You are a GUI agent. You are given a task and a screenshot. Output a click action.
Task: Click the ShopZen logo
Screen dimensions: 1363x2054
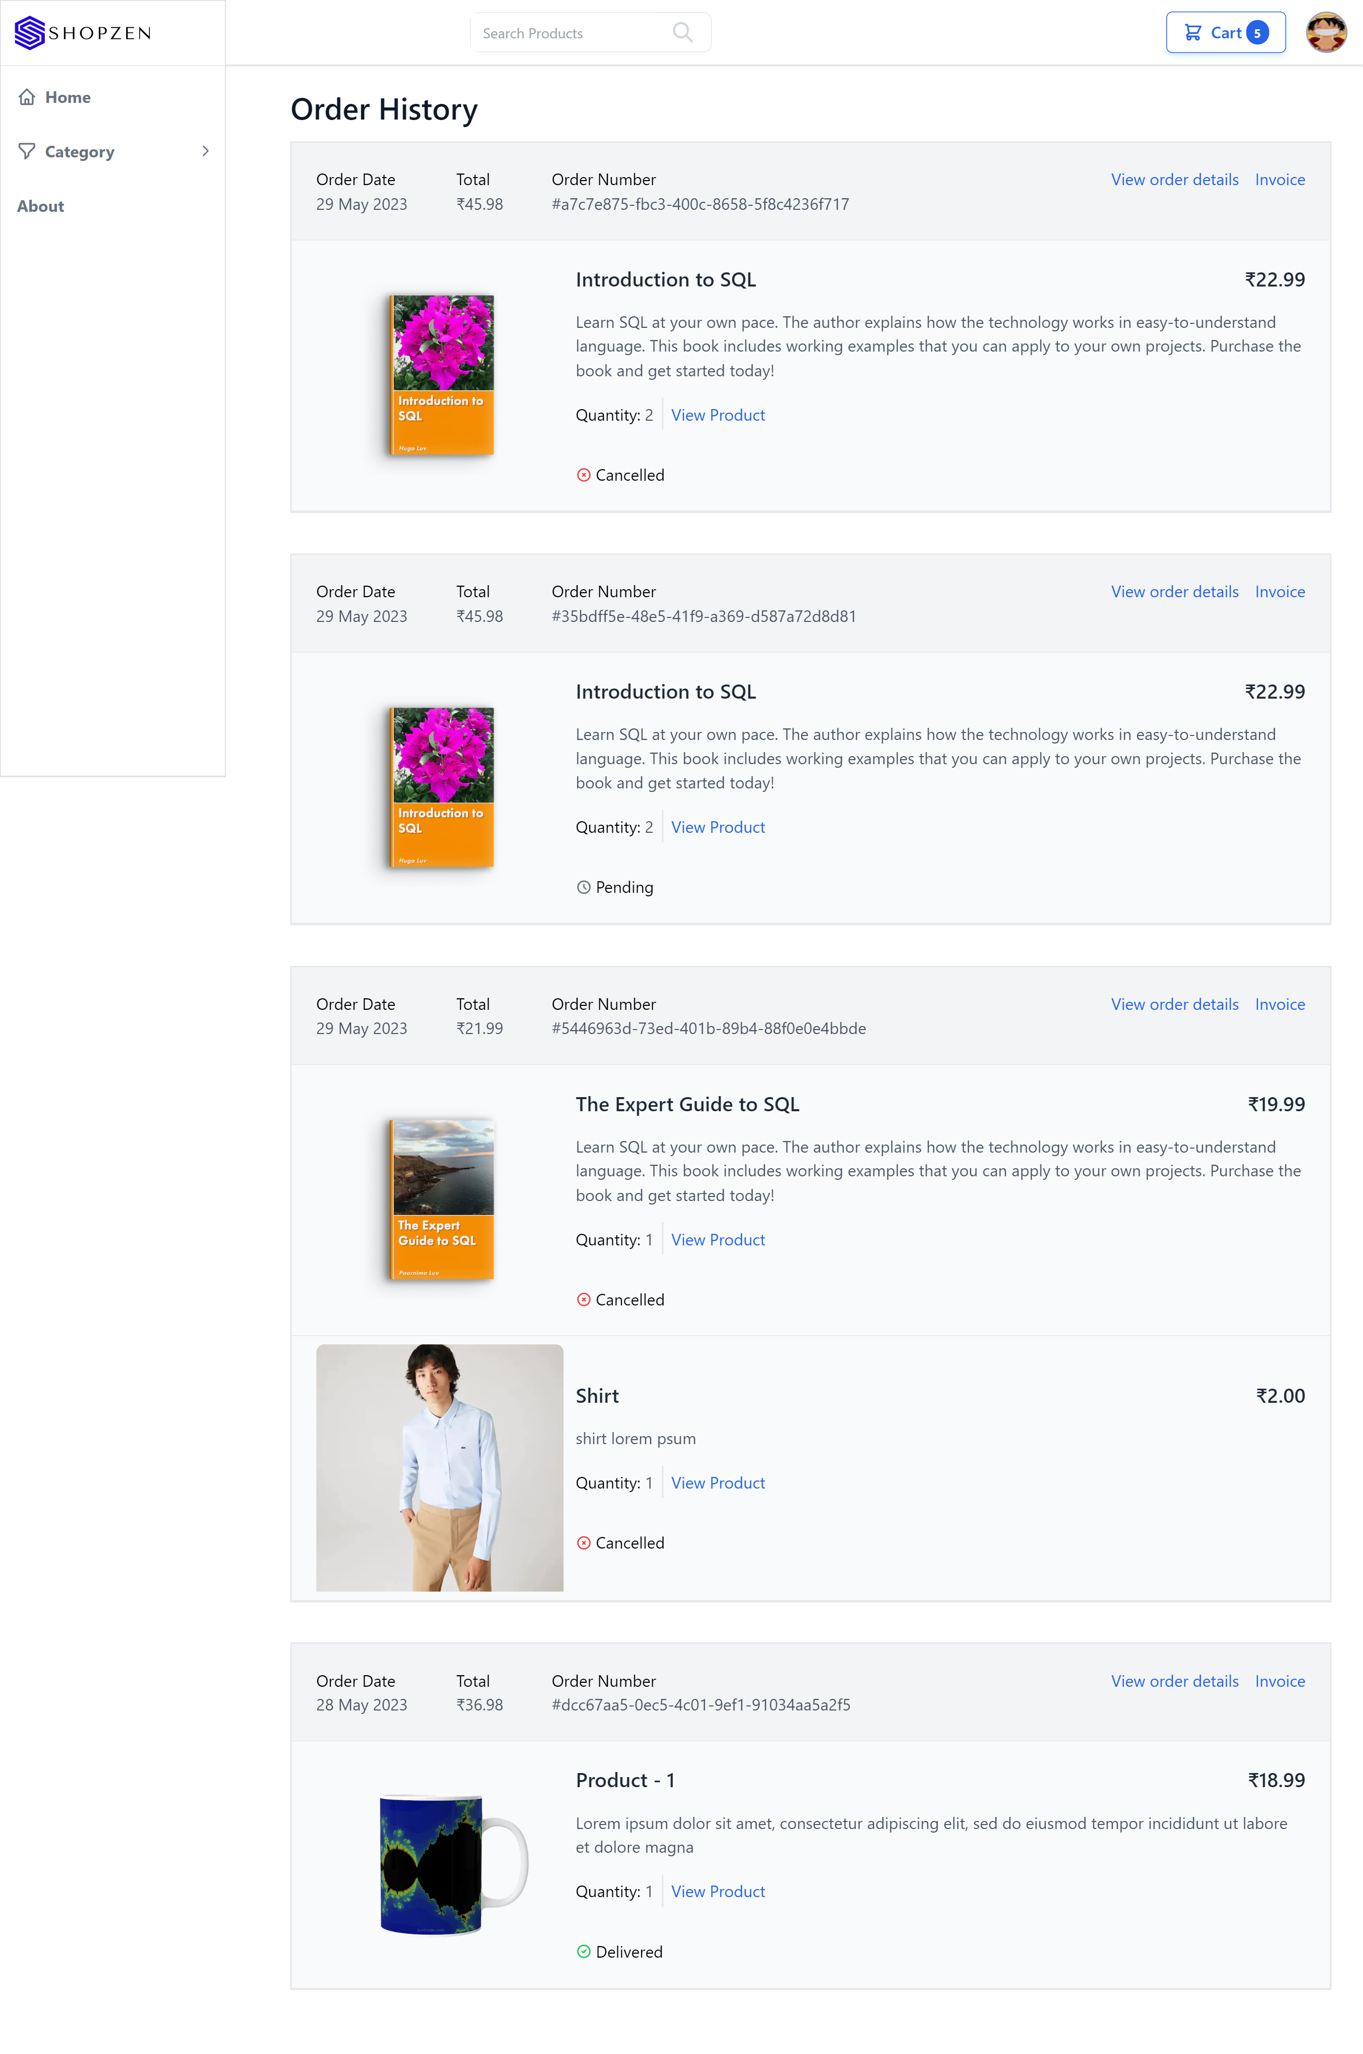tap(83, 33)
